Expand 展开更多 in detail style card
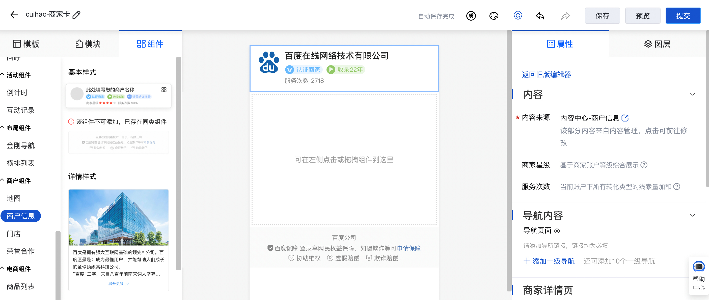Image resolution: width=709 pixels, height=300 pixels. [x=118, y=284]
